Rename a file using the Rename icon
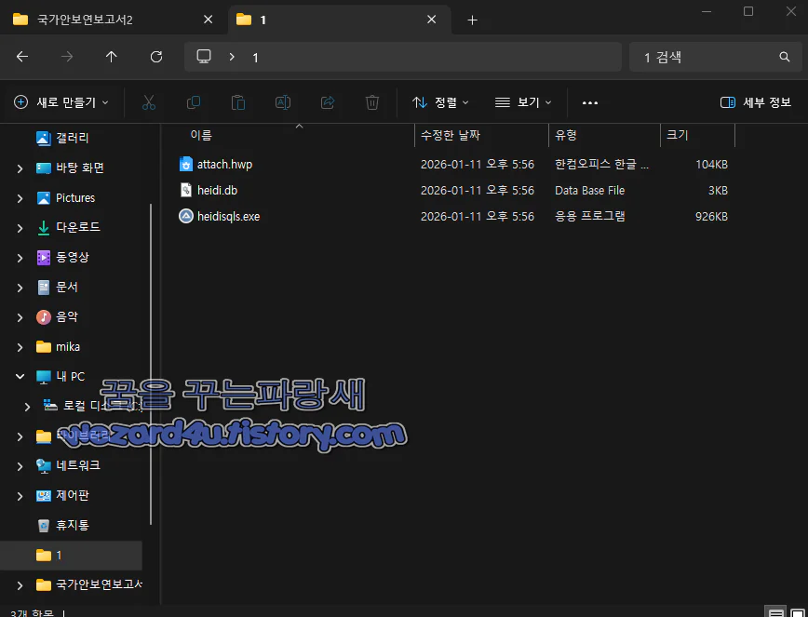 pyautogui.click(x=282, y=102)
